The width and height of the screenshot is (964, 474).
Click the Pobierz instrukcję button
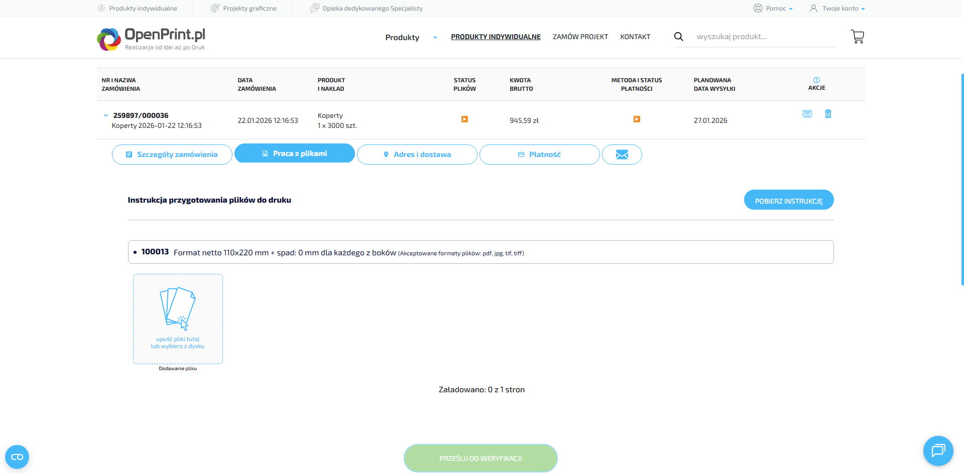[x=788, y=200]
